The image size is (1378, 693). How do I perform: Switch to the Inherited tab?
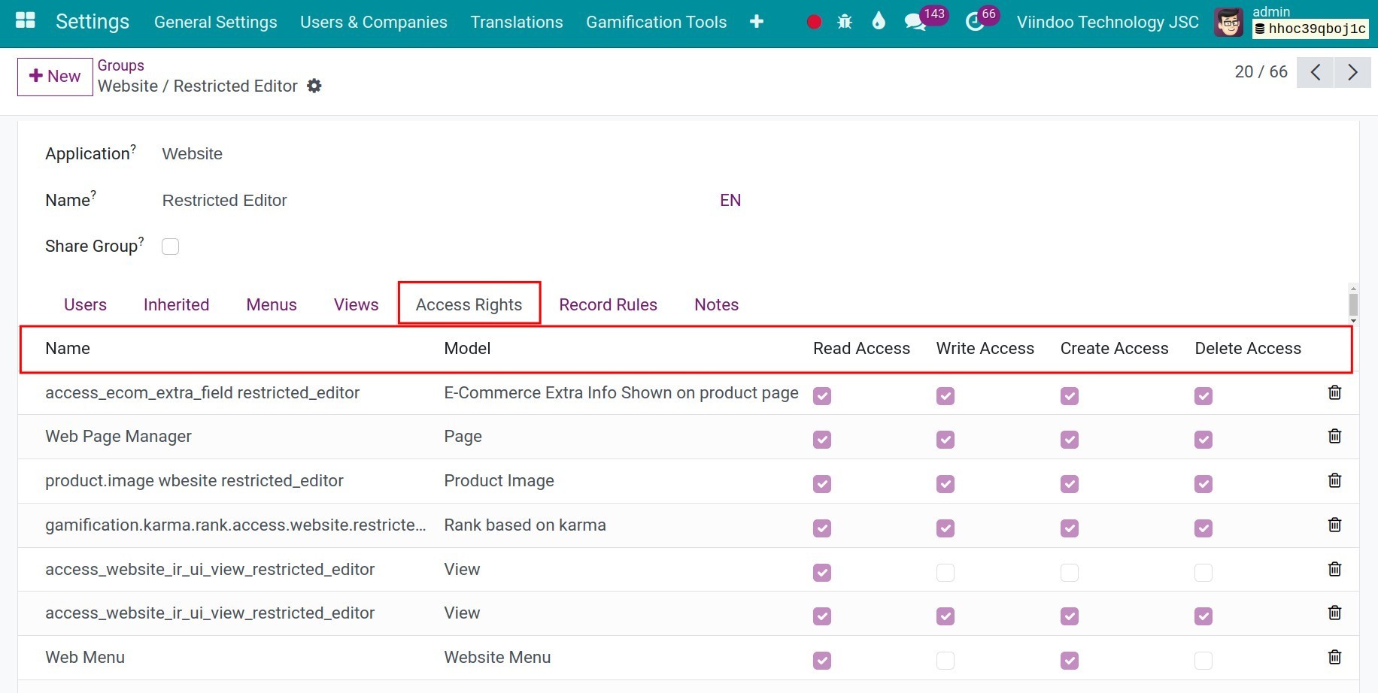[x=177, y=304]
